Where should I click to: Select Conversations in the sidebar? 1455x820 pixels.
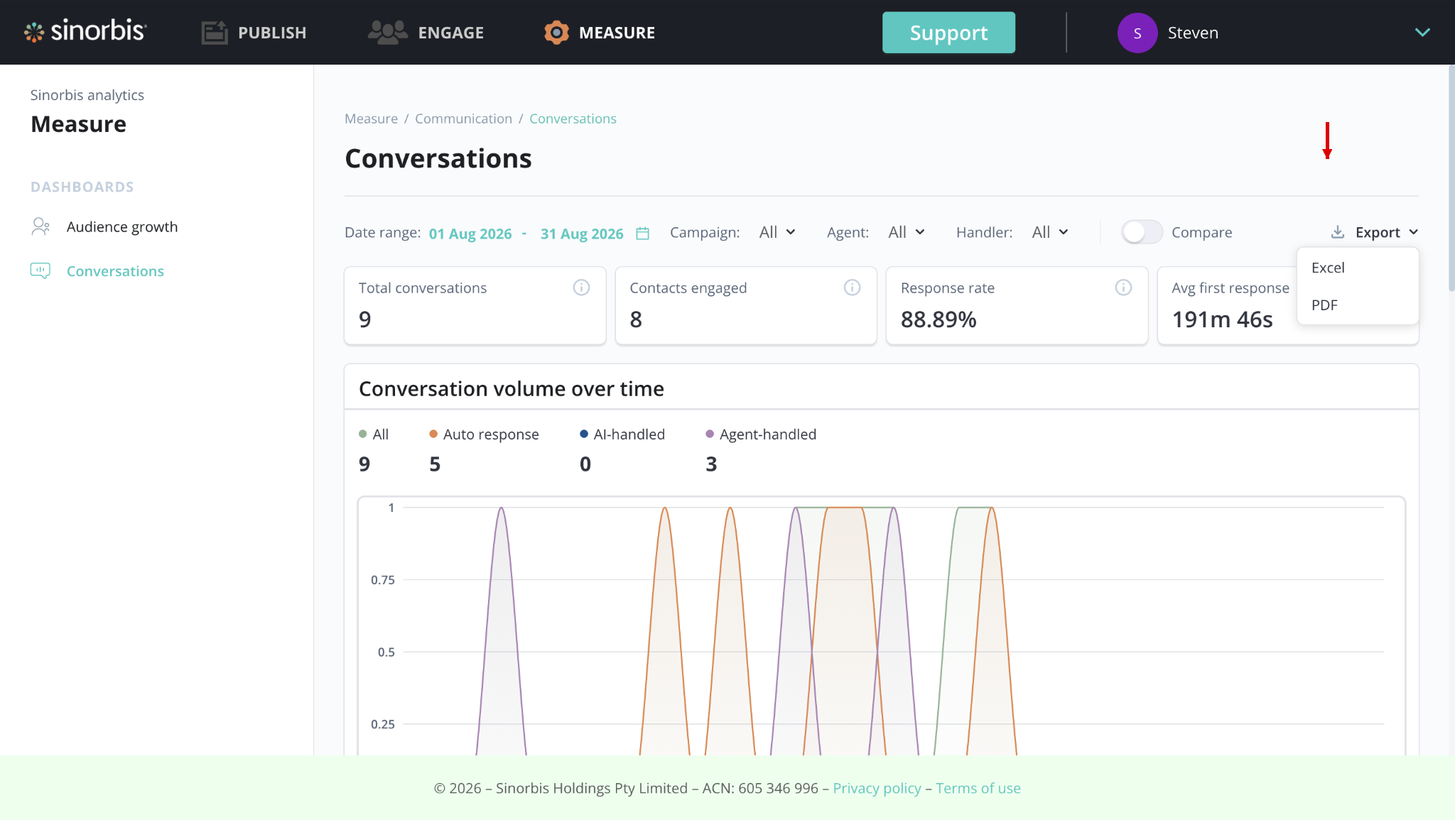[115, 271]
